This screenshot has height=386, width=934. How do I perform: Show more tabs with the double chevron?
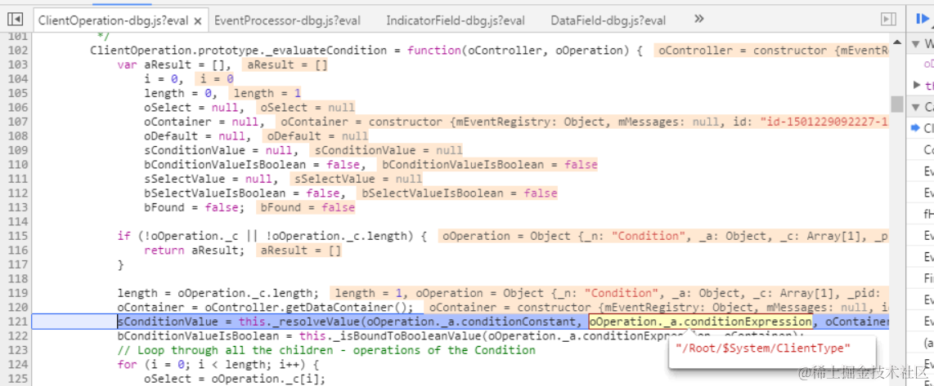coord(699,19)
